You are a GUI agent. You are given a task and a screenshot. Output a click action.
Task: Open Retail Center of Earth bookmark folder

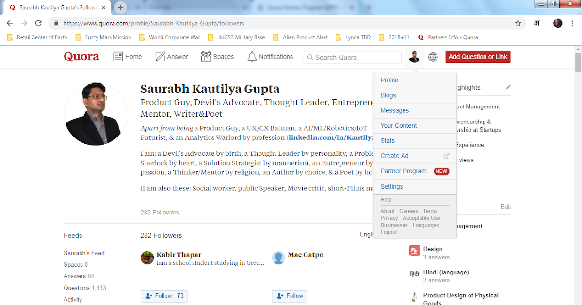(37, 37)
